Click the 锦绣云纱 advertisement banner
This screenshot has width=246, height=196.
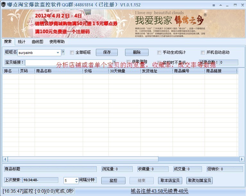point(123,23)
